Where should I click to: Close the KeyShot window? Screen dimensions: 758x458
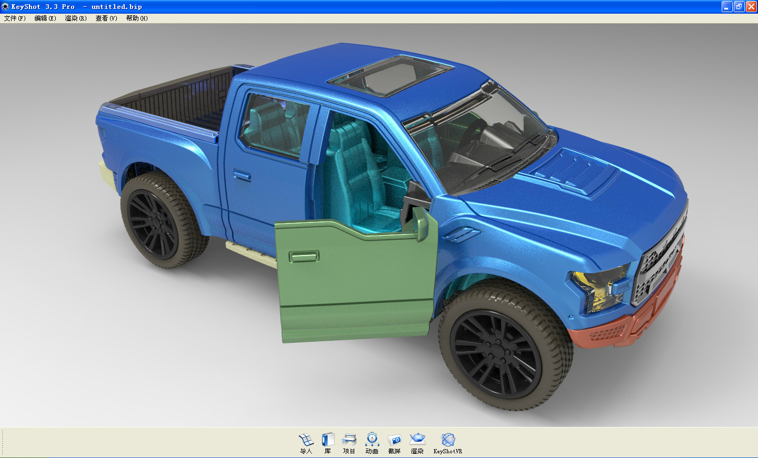(x=751, y=7)
